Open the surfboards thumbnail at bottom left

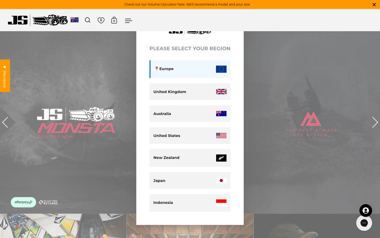coord(63,226)
